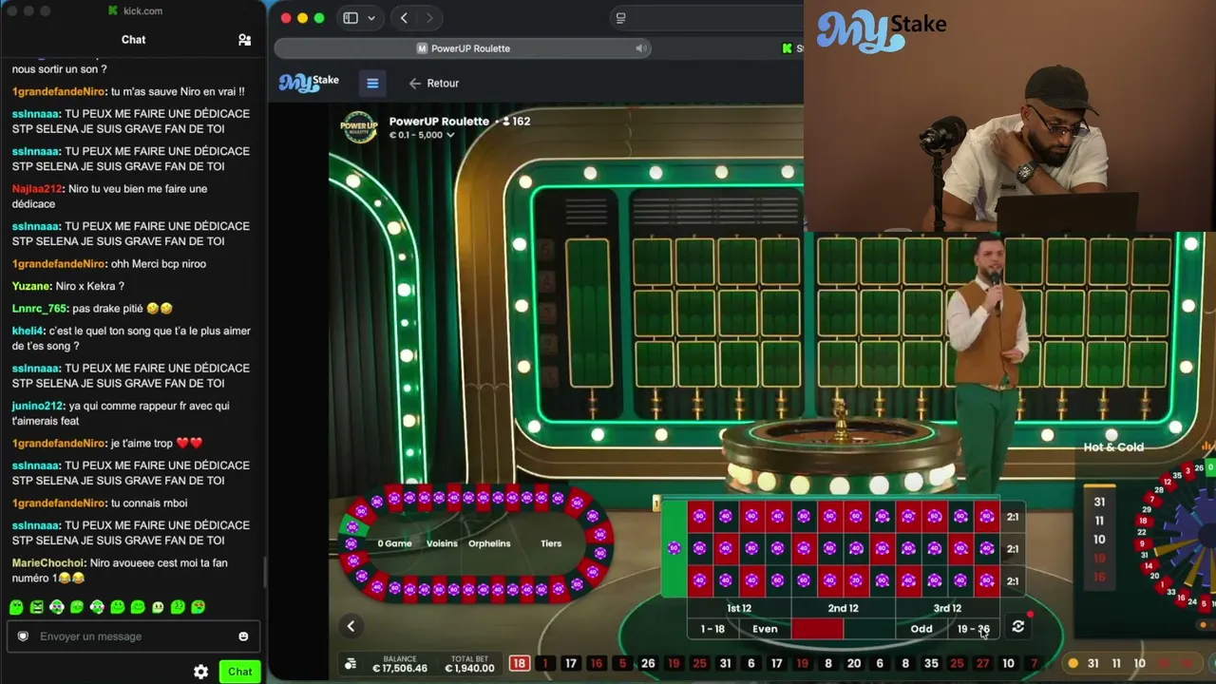The width and height of the screenshot is (1216, 684).
Task: Select the Voisins racetrack bet
Action: click(442, 543)
